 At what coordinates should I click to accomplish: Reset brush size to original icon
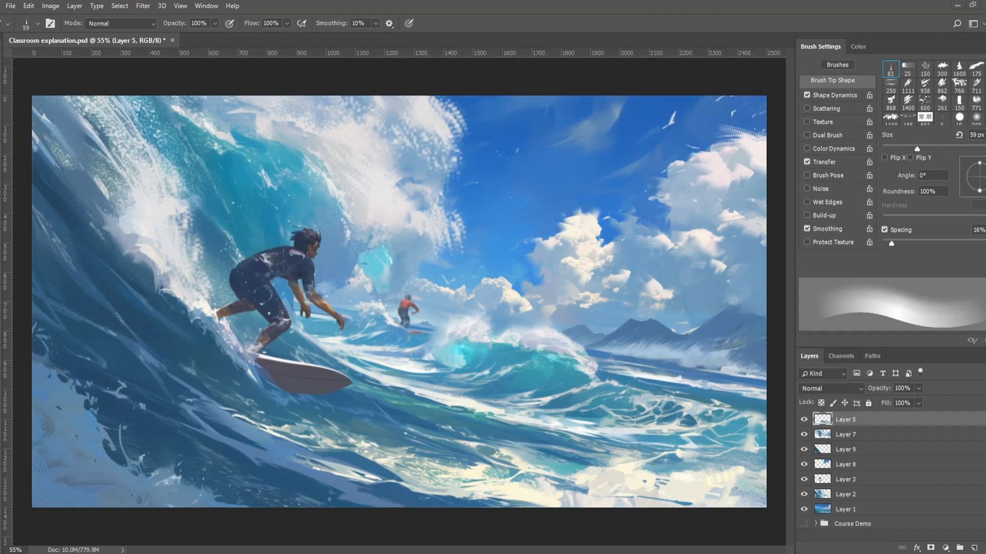click(959, 135)
